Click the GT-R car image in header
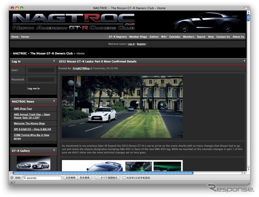Image resolution: width=259 pixels, height=197 pixels. 206,22
